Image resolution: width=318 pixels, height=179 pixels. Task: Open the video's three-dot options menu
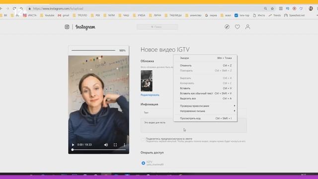point(124,145)
